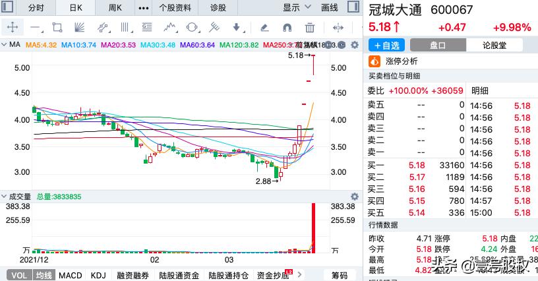Image resolution: width=538 pixels, height=281 pixels.
Task: Open the 诊股 tab
Action: pyautogui.click(x=218, y=7)
